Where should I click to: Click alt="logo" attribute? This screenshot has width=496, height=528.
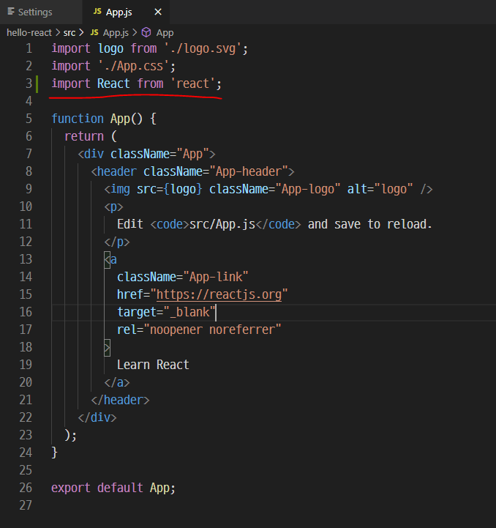tap(380, 189)
